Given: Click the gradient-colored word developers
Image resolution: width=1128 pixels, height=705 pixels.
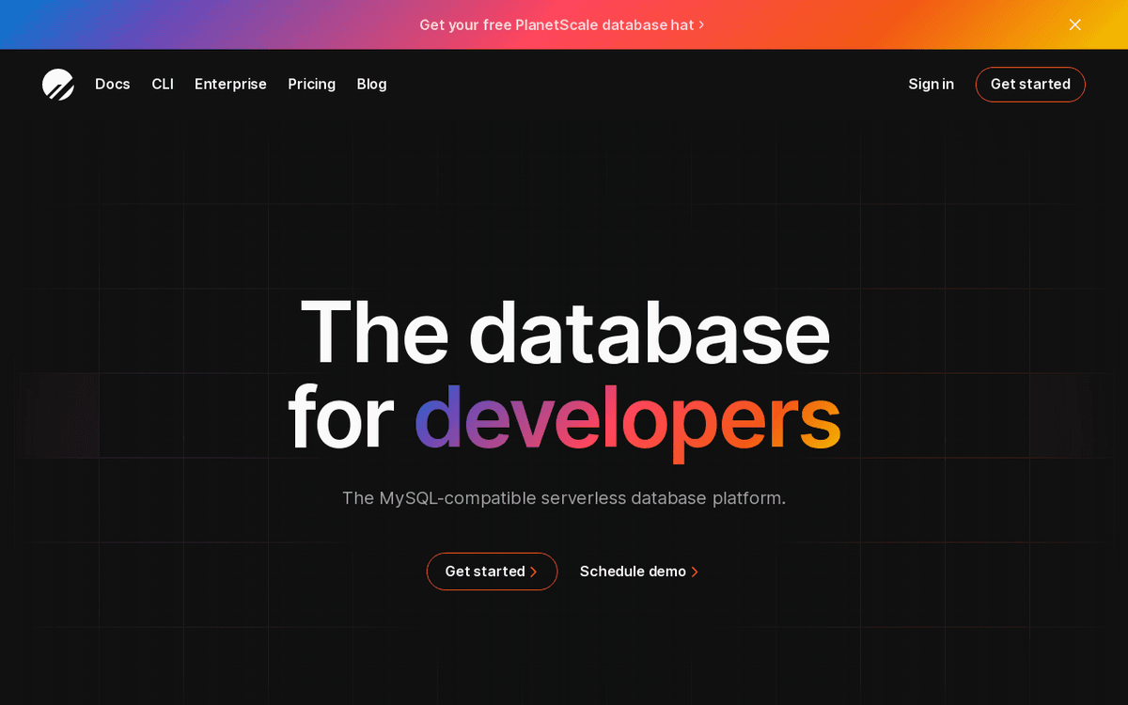Looking at the screenshot, I should [x=627, y=417].
